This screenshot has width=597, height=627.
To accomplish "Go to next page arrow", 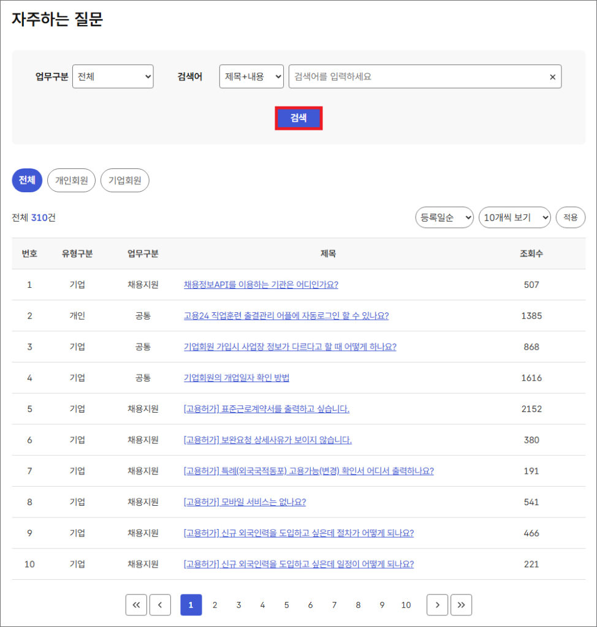I will (x=437, y=605).
